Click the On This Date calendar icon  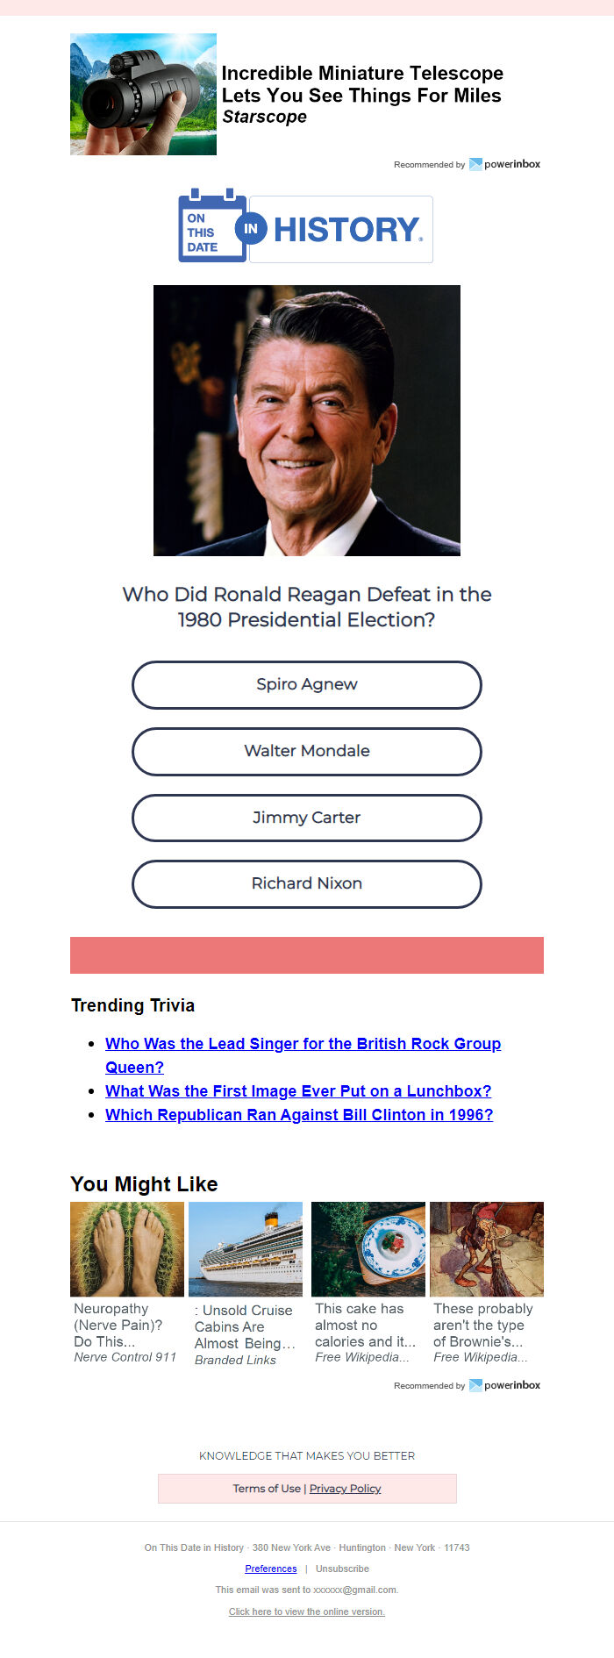[212, 225]
